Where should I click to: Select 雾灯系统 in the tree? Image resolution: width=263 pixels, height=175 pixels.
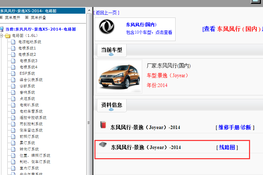27,143
